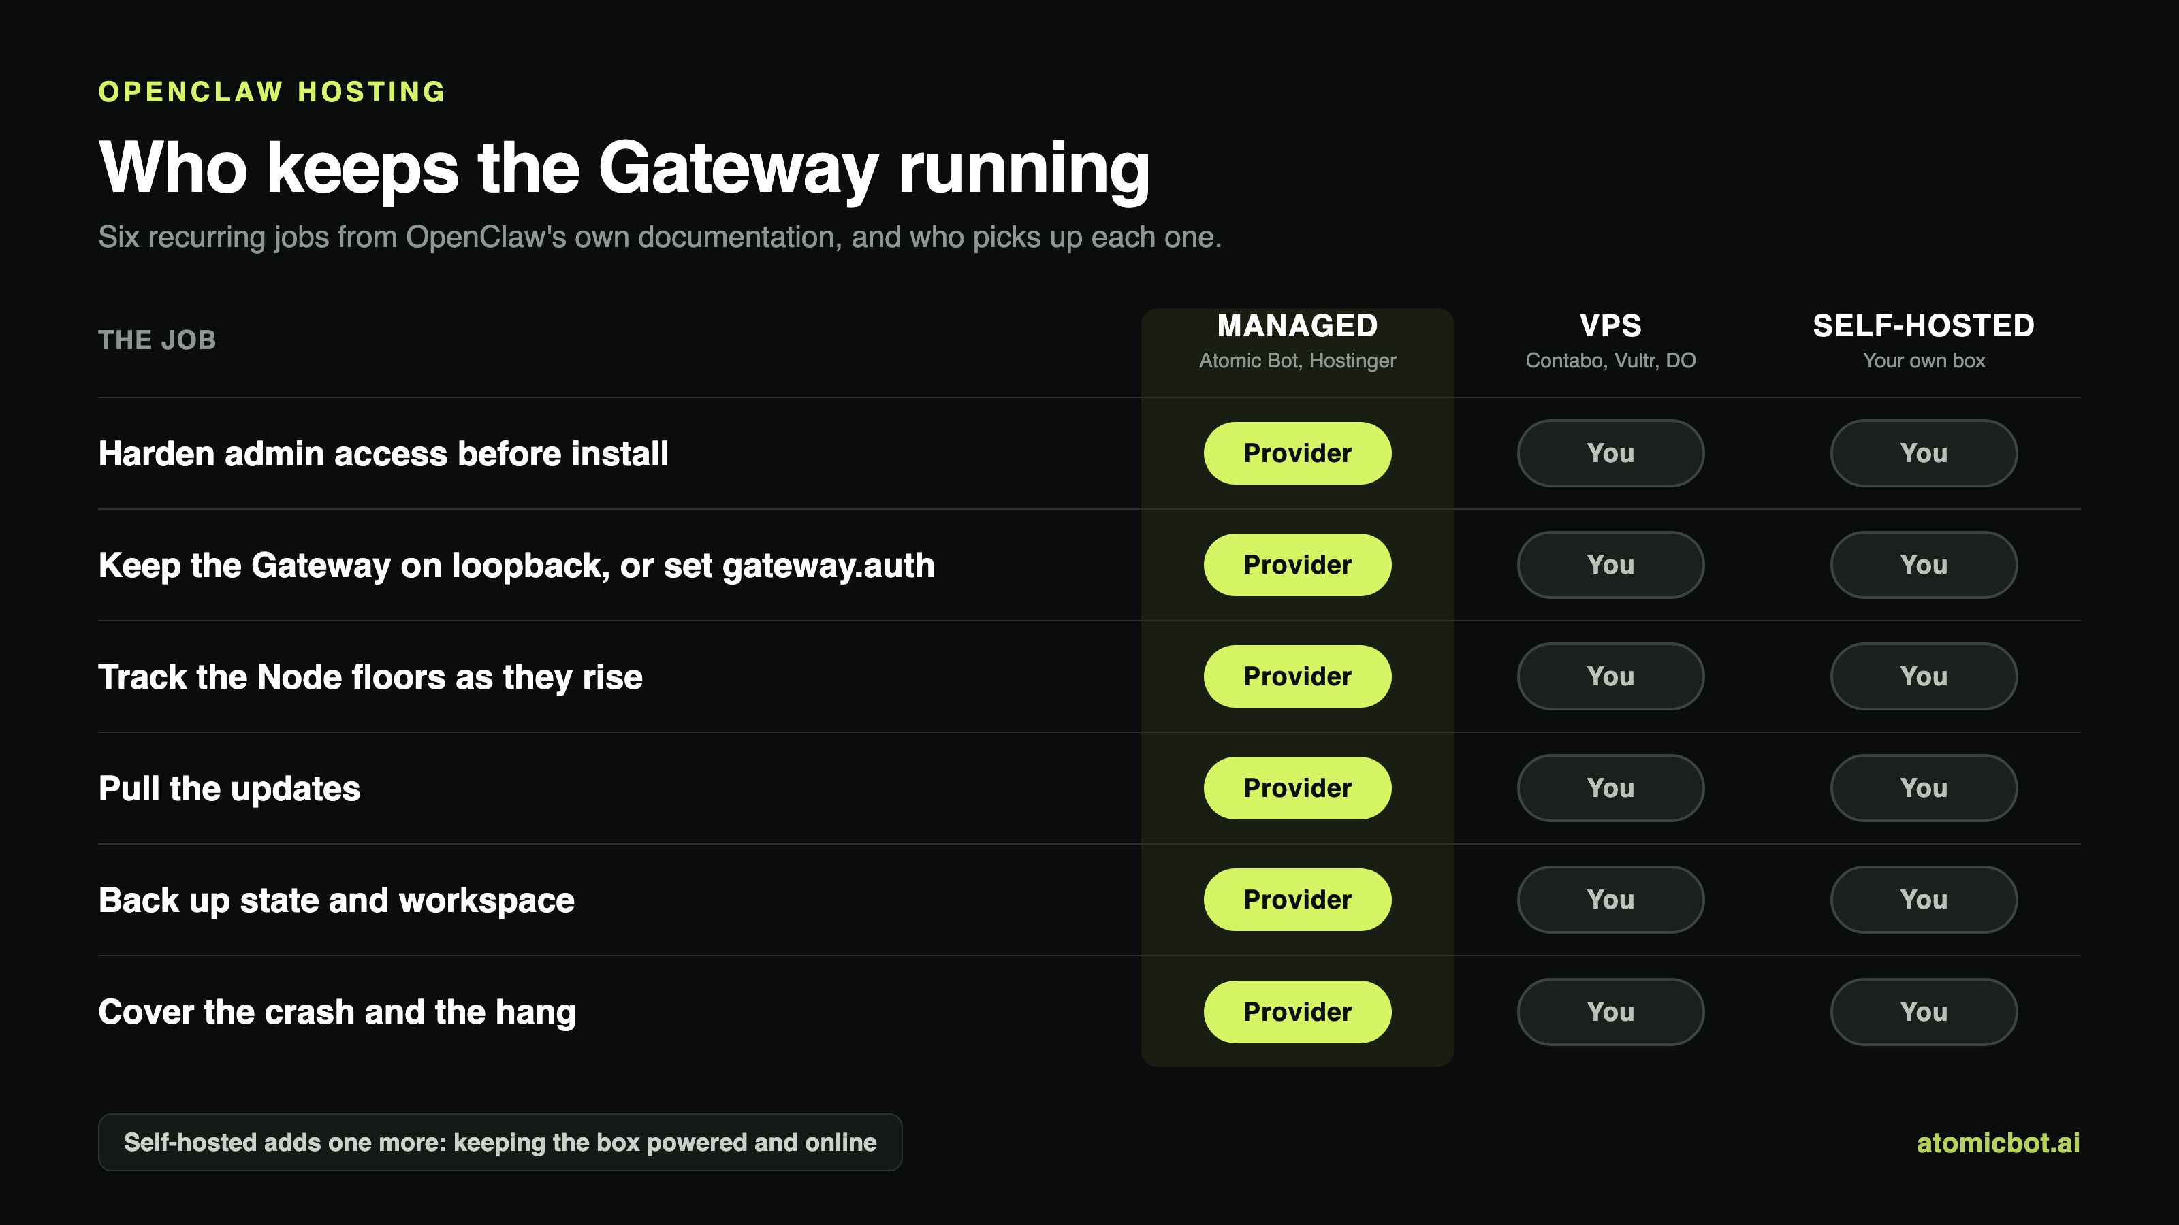This screenshot has width=2179, height=1225.
Task: Click Self-hosted You pill in Cover the crash row
Action: (1924, 1012)
